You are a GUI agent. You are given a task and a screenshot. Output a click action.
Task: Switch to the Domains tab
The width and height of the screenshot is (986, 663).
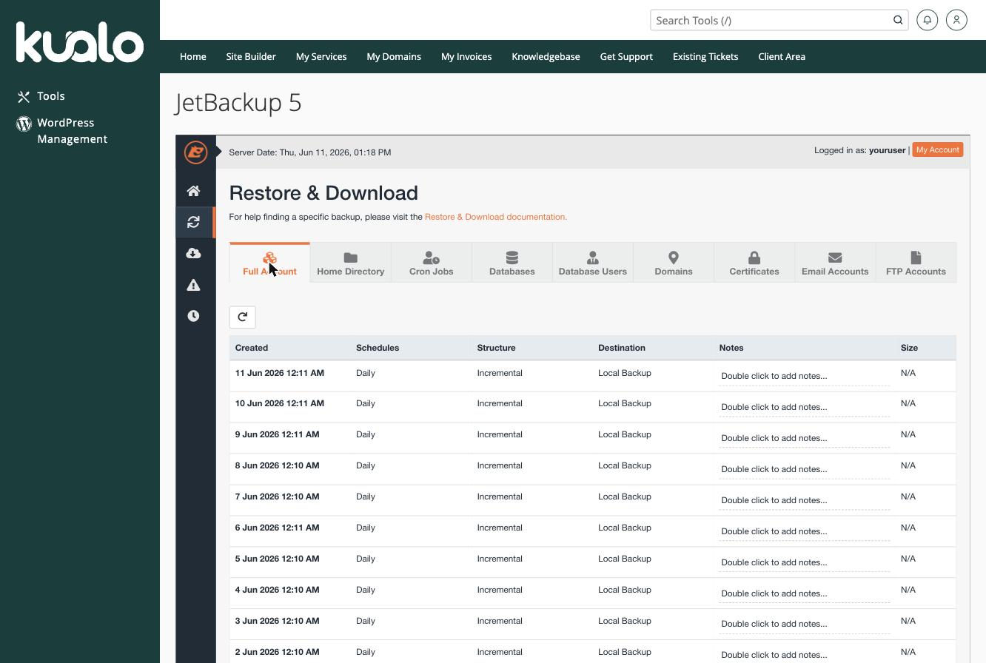[673, 263]
